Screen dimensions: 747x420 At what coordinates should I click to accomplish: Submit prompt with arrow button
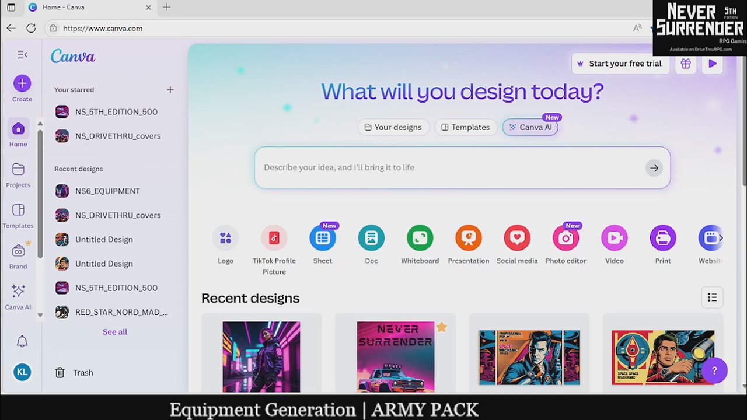[x=654, y=168]
